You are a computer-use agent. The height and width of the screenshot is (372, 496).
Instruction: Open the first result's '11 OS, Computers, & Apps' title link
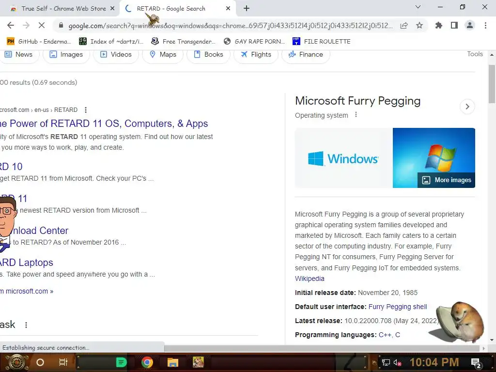[x=104, y=124]
